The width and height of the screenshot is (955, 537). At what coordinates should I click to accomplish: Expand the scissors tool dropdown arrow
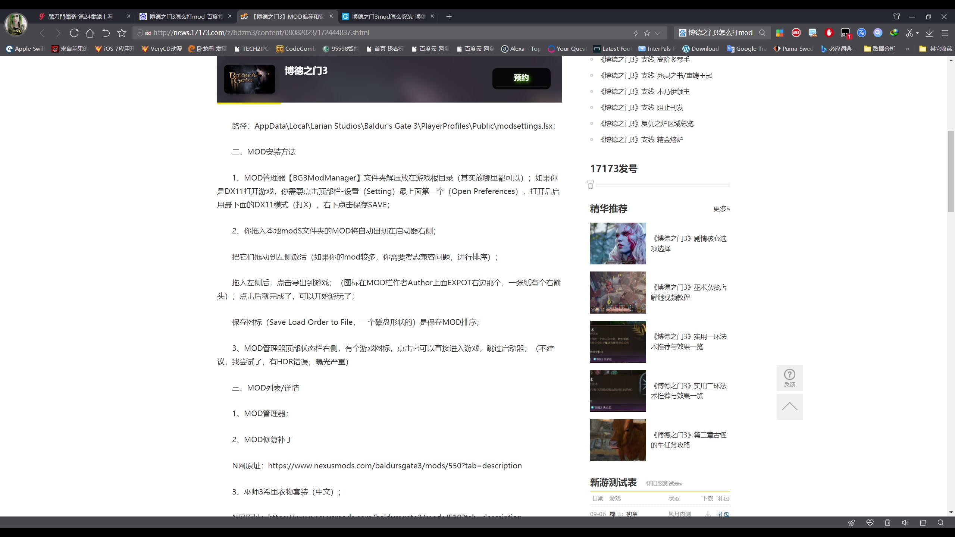pos(917,33)
